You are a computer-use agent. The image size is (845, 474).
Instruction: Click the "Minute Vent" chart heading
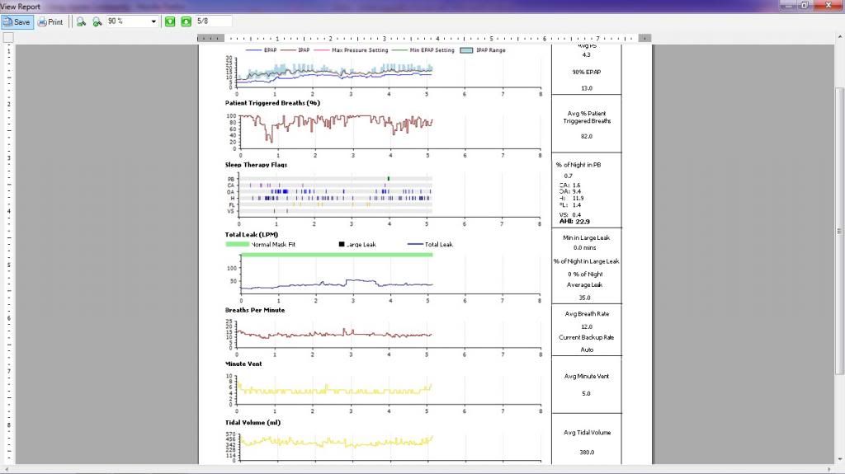[243, 364]
